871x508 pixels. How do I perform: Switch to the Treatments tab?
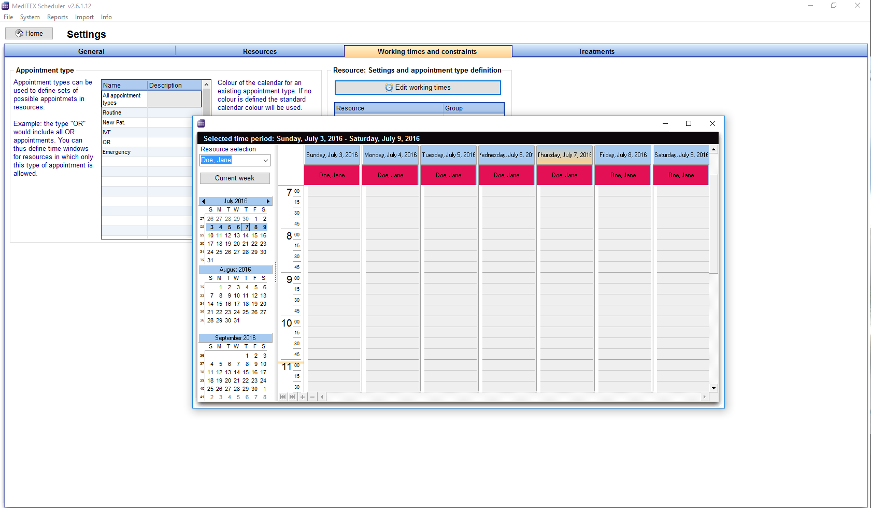(x=596, y=51)
